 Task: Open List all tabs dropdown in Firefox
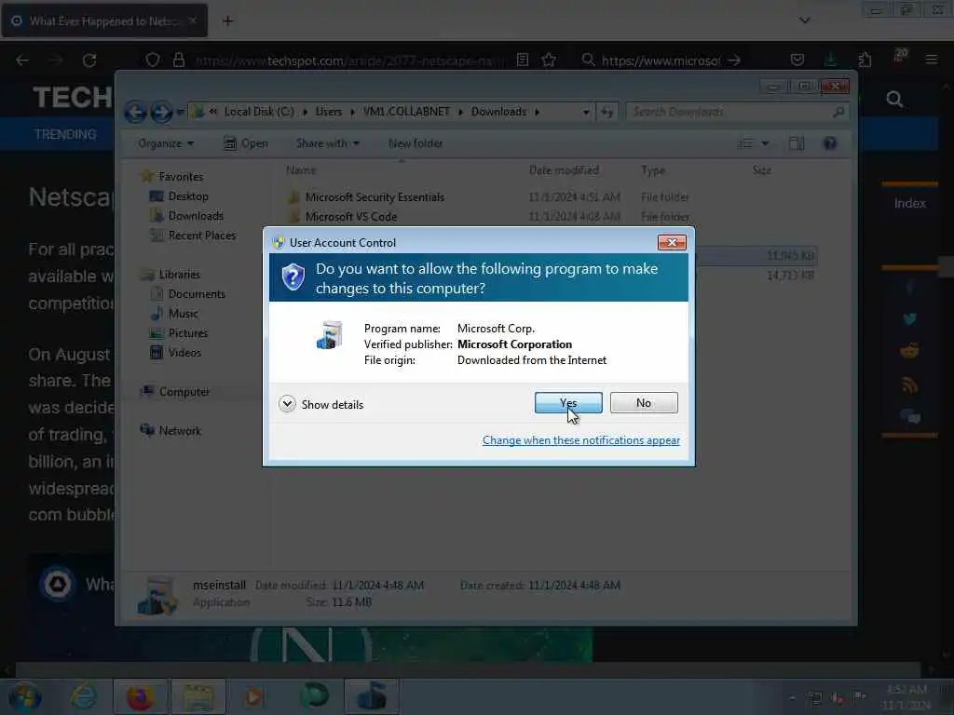[x=804, y=20]
